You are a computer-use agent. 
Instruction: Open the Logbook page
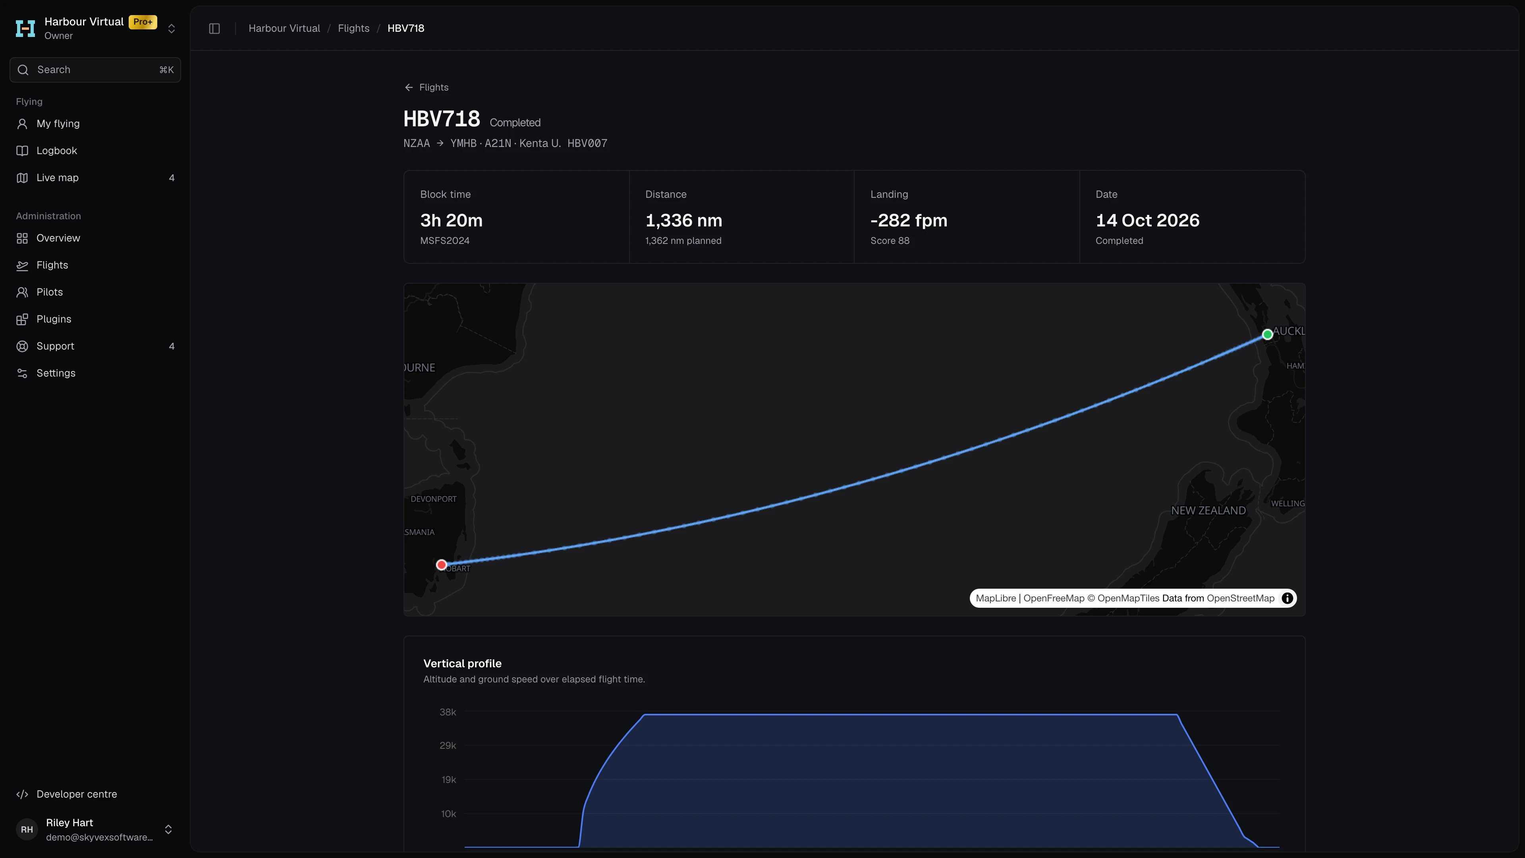point(95,151)
